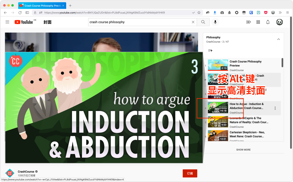
Task: Subscribe with the red 订阅 button
Action: click(x=190, y=173)
